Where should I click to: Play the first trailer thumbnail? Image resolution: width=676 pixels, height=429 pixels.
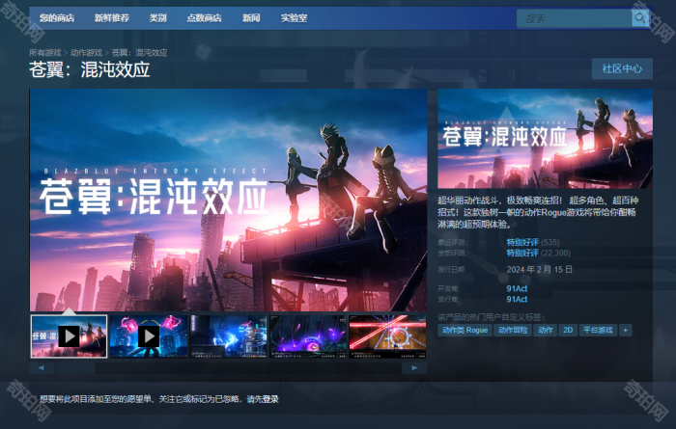click(69, 336)
